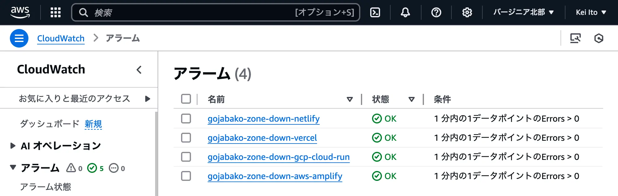Open the お気に入りと最近のアクセス menu
618x196 pixels.
74,98
